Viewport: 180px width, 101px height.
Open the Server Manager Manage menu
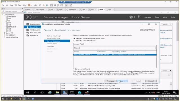pyautogui.click(x=148, y=17)
